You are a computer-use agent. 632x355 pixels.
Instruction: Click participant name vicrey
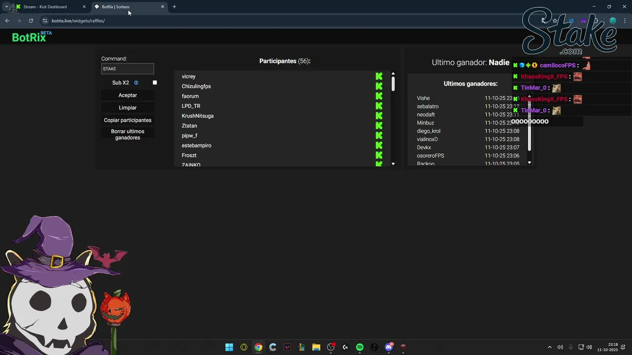coord(189,76)
